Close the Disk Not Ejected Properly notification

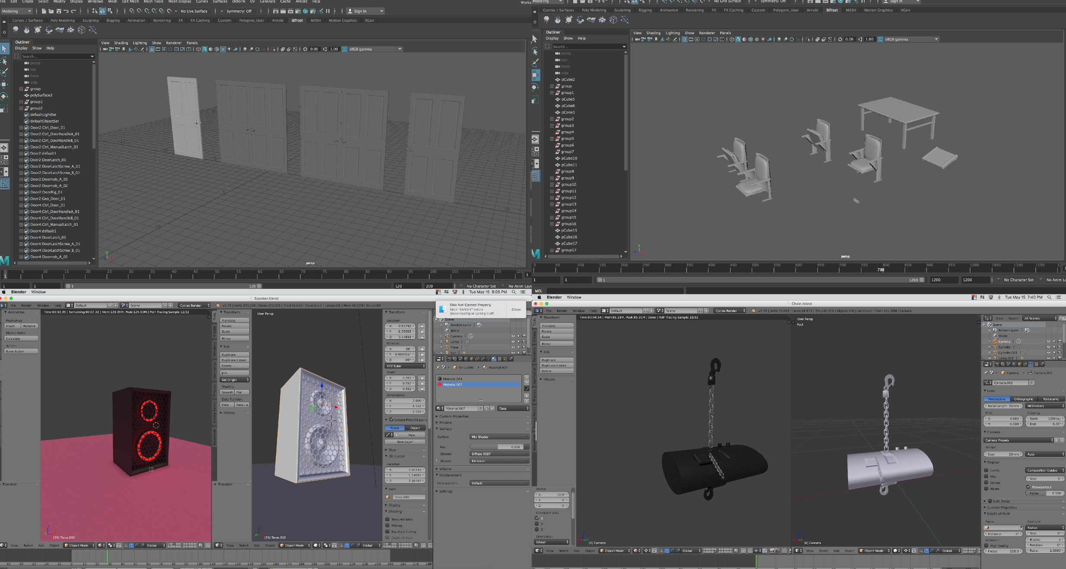tap(516, 310)
